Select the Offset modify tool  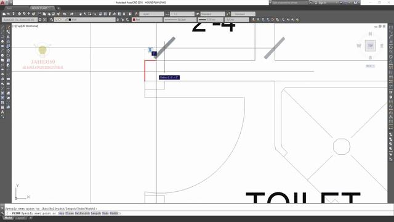pyautogui.click(x=8, y=41)
